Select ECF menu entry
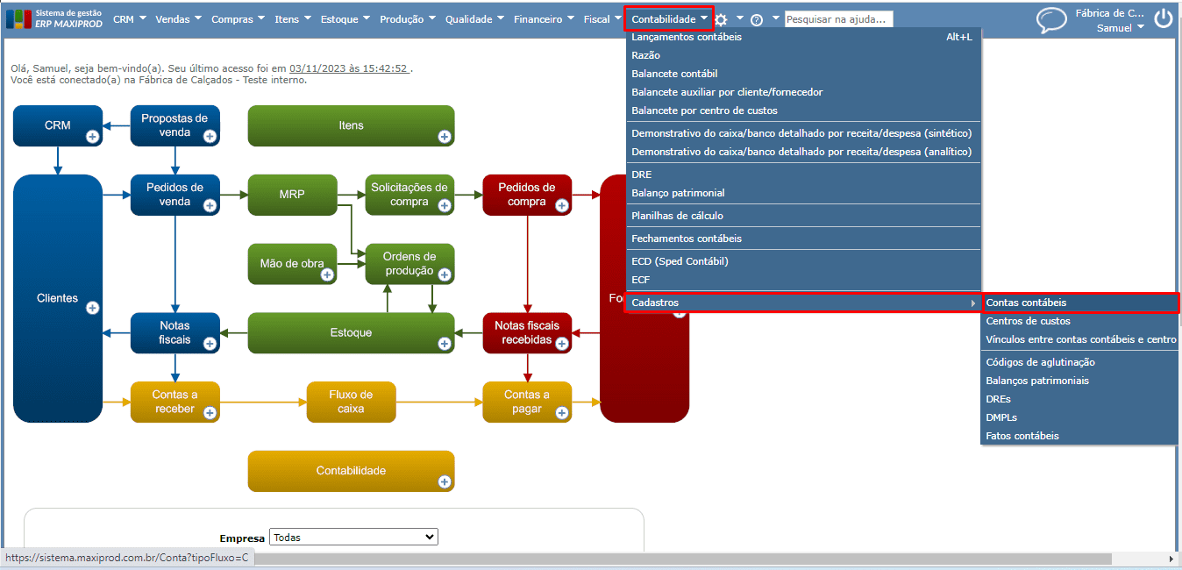The height and width of the screenshot is (570, 1182). tap(803, 280)
